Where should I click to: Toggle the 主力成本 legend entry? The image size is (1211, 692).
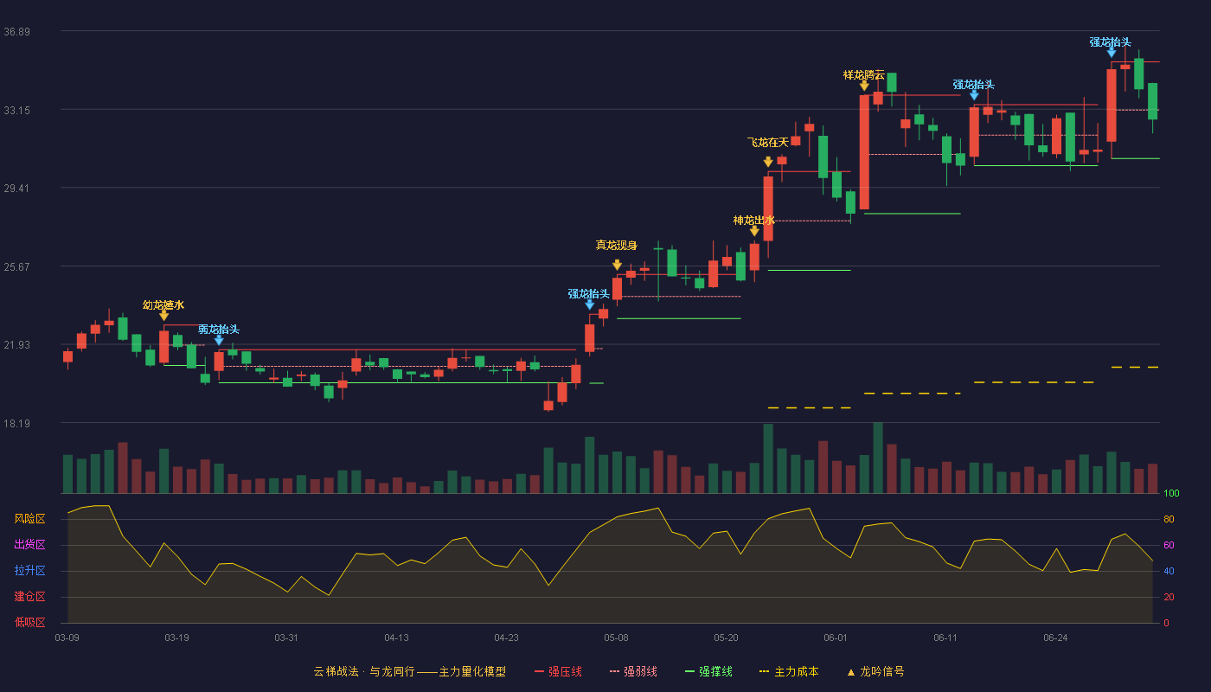click(789, 671)
